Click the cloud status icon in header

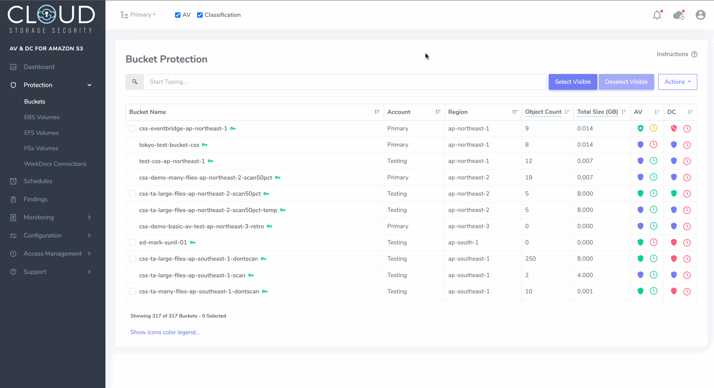point(679,15)
